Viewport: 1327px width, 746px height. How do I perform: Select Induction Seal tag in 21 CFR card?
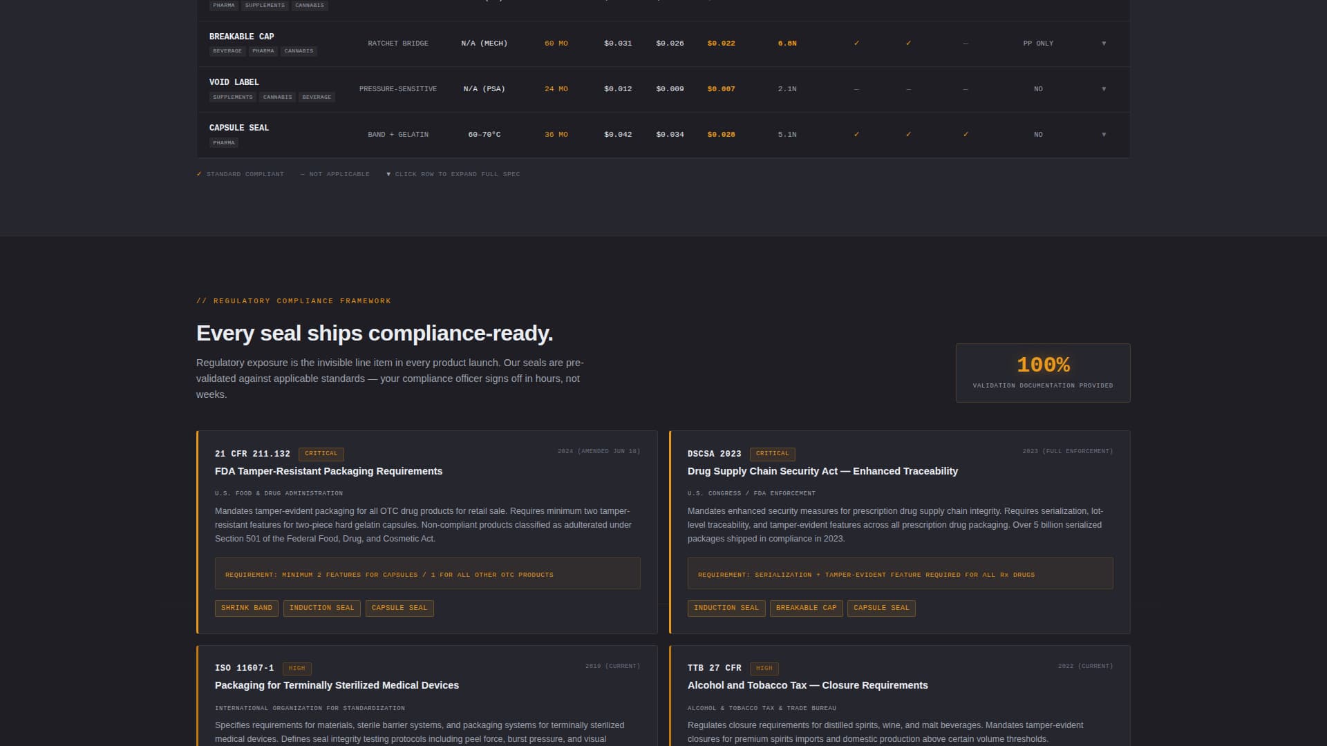[322, 608]
